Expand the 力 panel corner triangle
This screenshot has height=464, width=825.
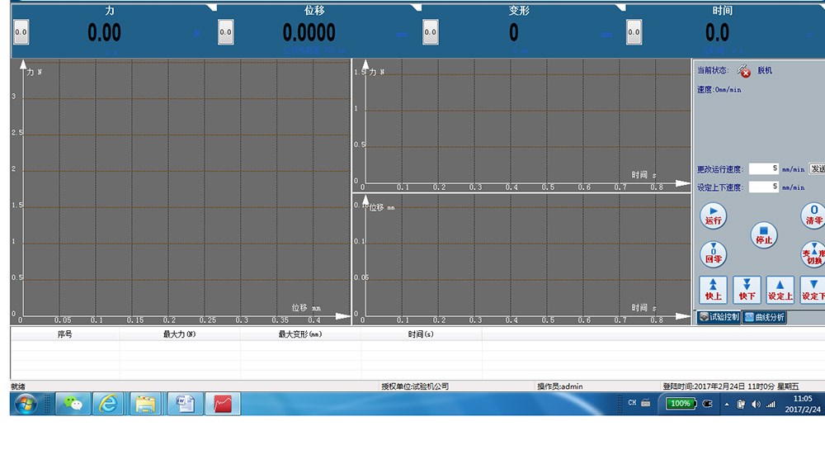pyautogui.click(x=211, y=7)
